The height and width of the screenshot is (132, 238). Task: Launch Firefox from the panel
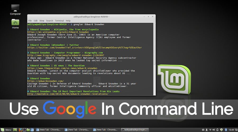click(20, 130)
